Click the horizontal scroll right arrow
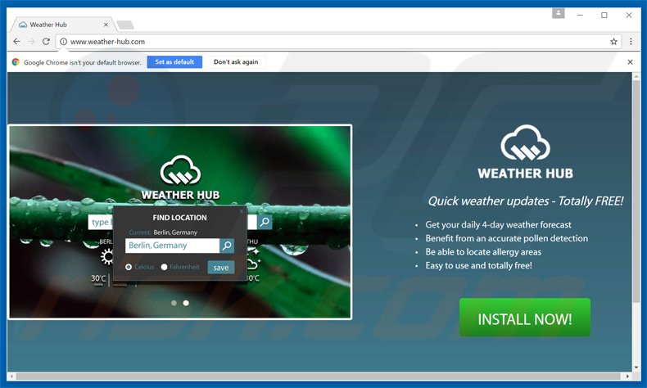Image resolution: width=647 pixels, height=388 pixels. (627, 376)
